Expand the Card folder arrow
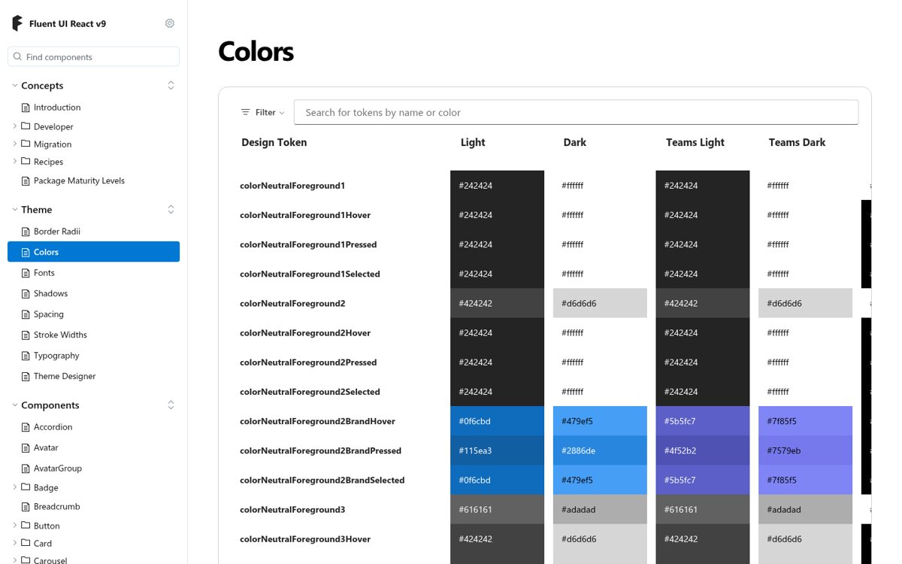This screenshot has height=564, width=902. click(x=15, y=543)
